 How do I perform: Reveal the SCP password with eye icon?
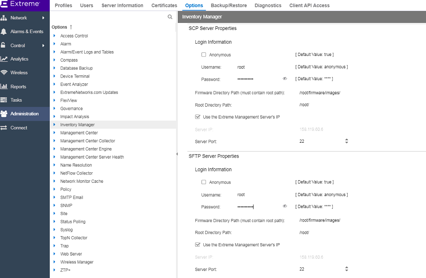(285, 78)
